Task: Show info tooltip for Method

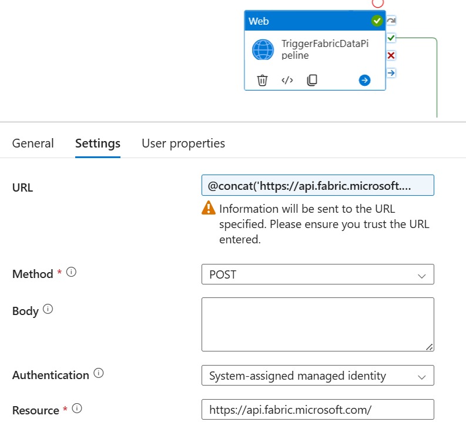Action: pyautogui.click(x=71, y=272)
